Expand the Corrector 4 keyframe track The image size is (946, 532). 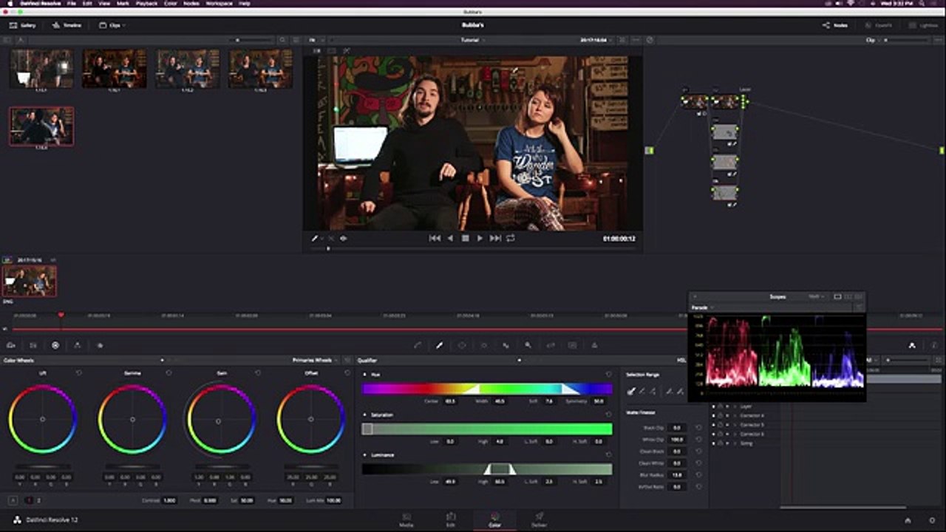(735, 416)
